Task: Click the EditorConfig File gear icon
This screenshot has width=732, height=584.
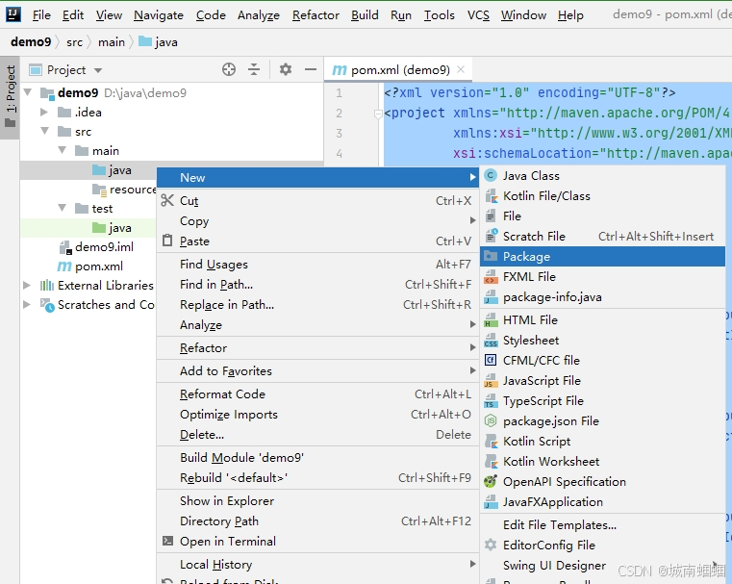Action: 491,545
